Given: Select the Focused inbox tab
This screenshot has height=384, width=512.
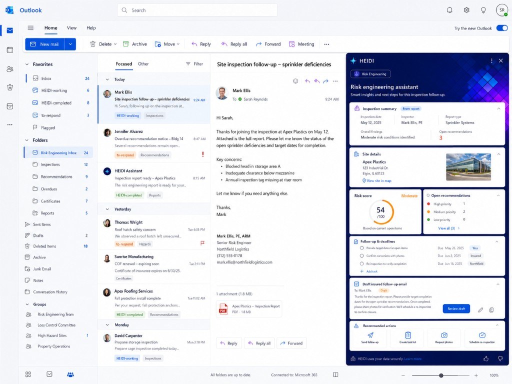Looking at the screenshot, I should (x=124, y=63).
